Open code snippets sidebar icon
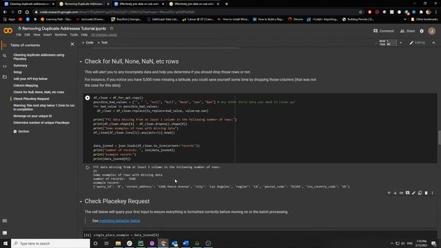441x248 pixels. 5,66
